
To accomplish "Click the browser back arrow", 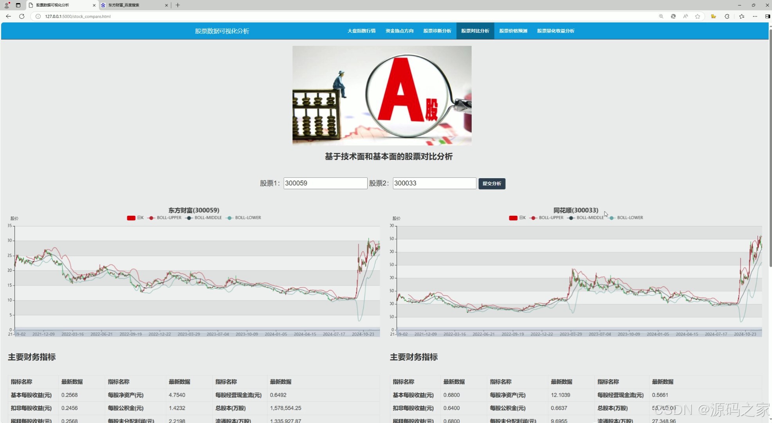I will click(x=8, y=16).
